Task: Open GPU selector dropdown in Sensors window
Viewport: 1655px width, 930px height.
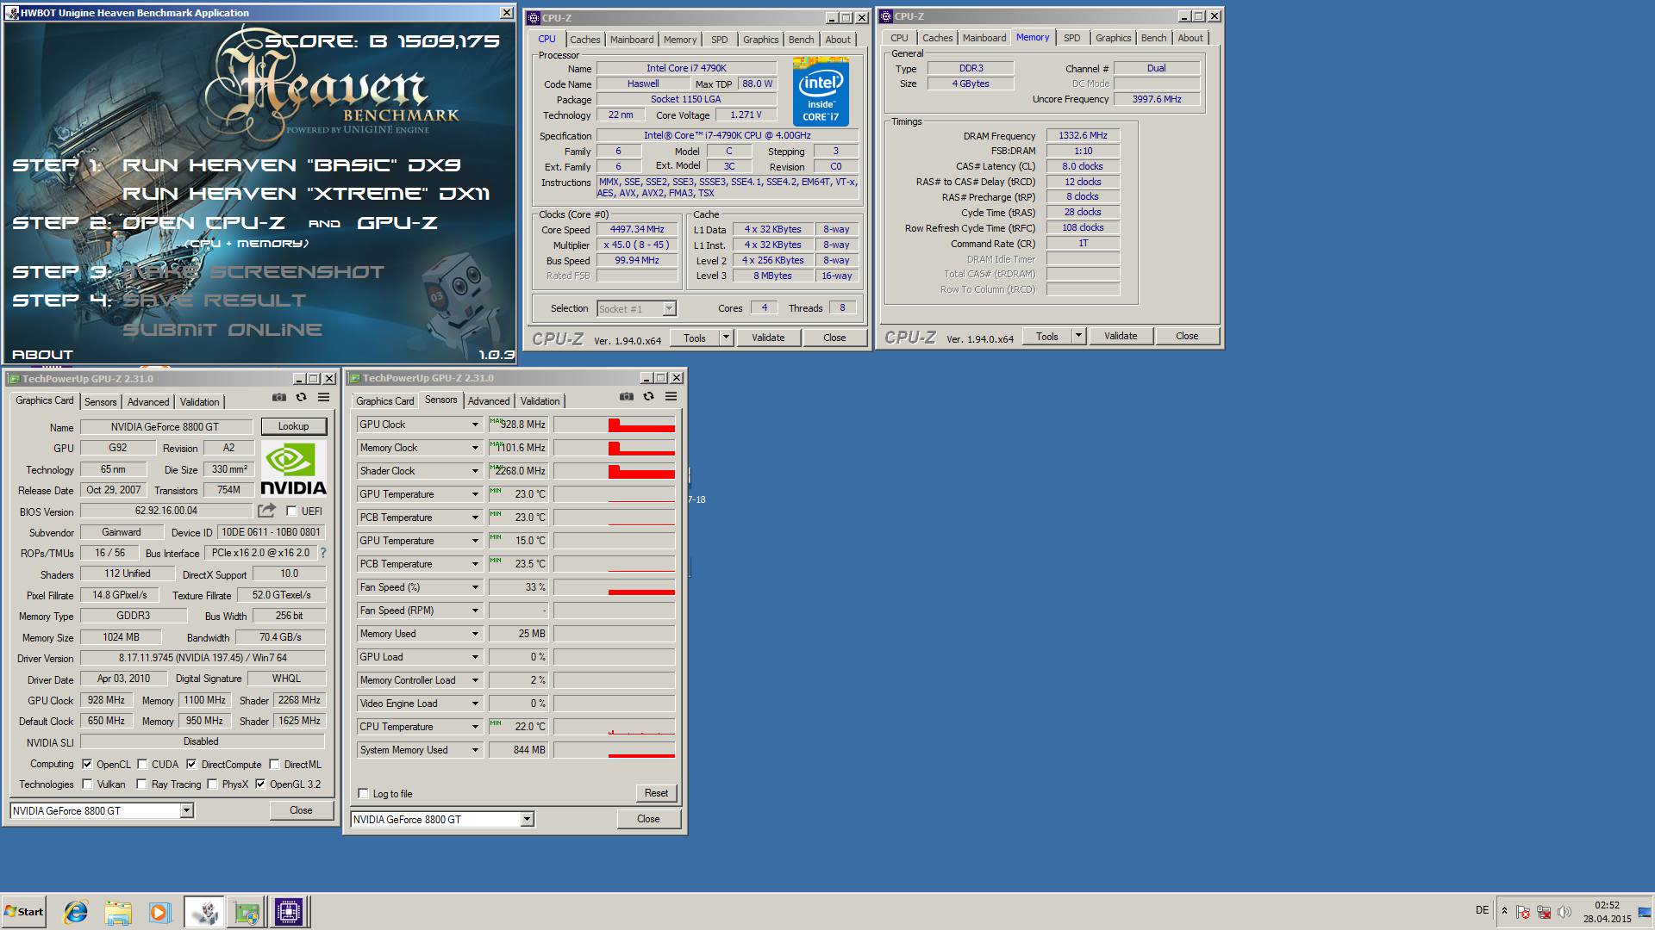Action: 527,820
